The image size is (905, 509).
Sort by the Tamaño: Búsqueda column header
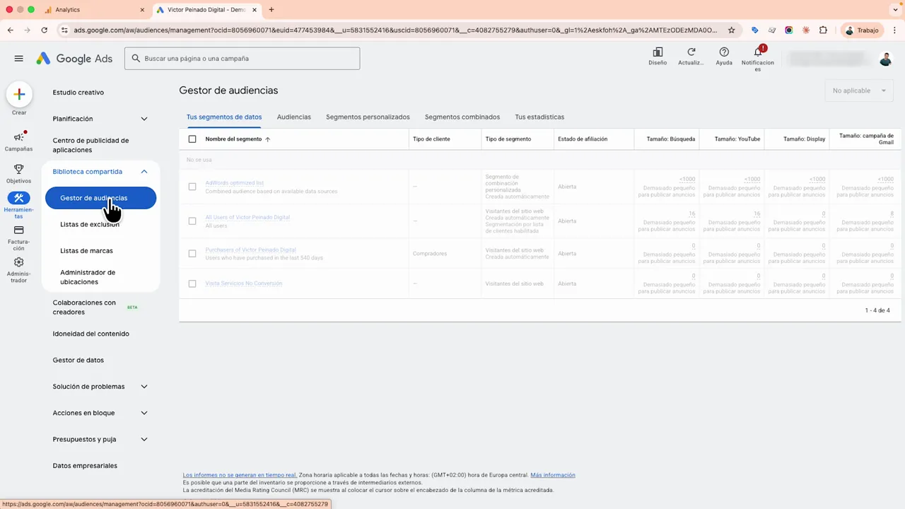tap(671, 139)
